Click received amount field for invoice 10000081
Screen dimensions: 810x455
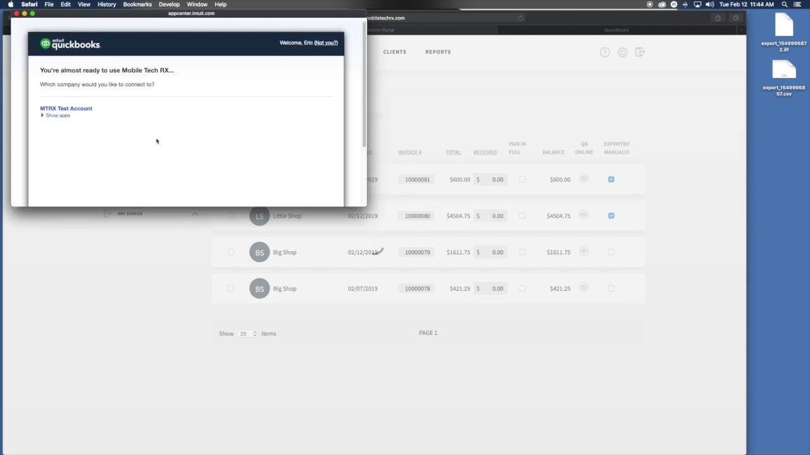point(490,179)
